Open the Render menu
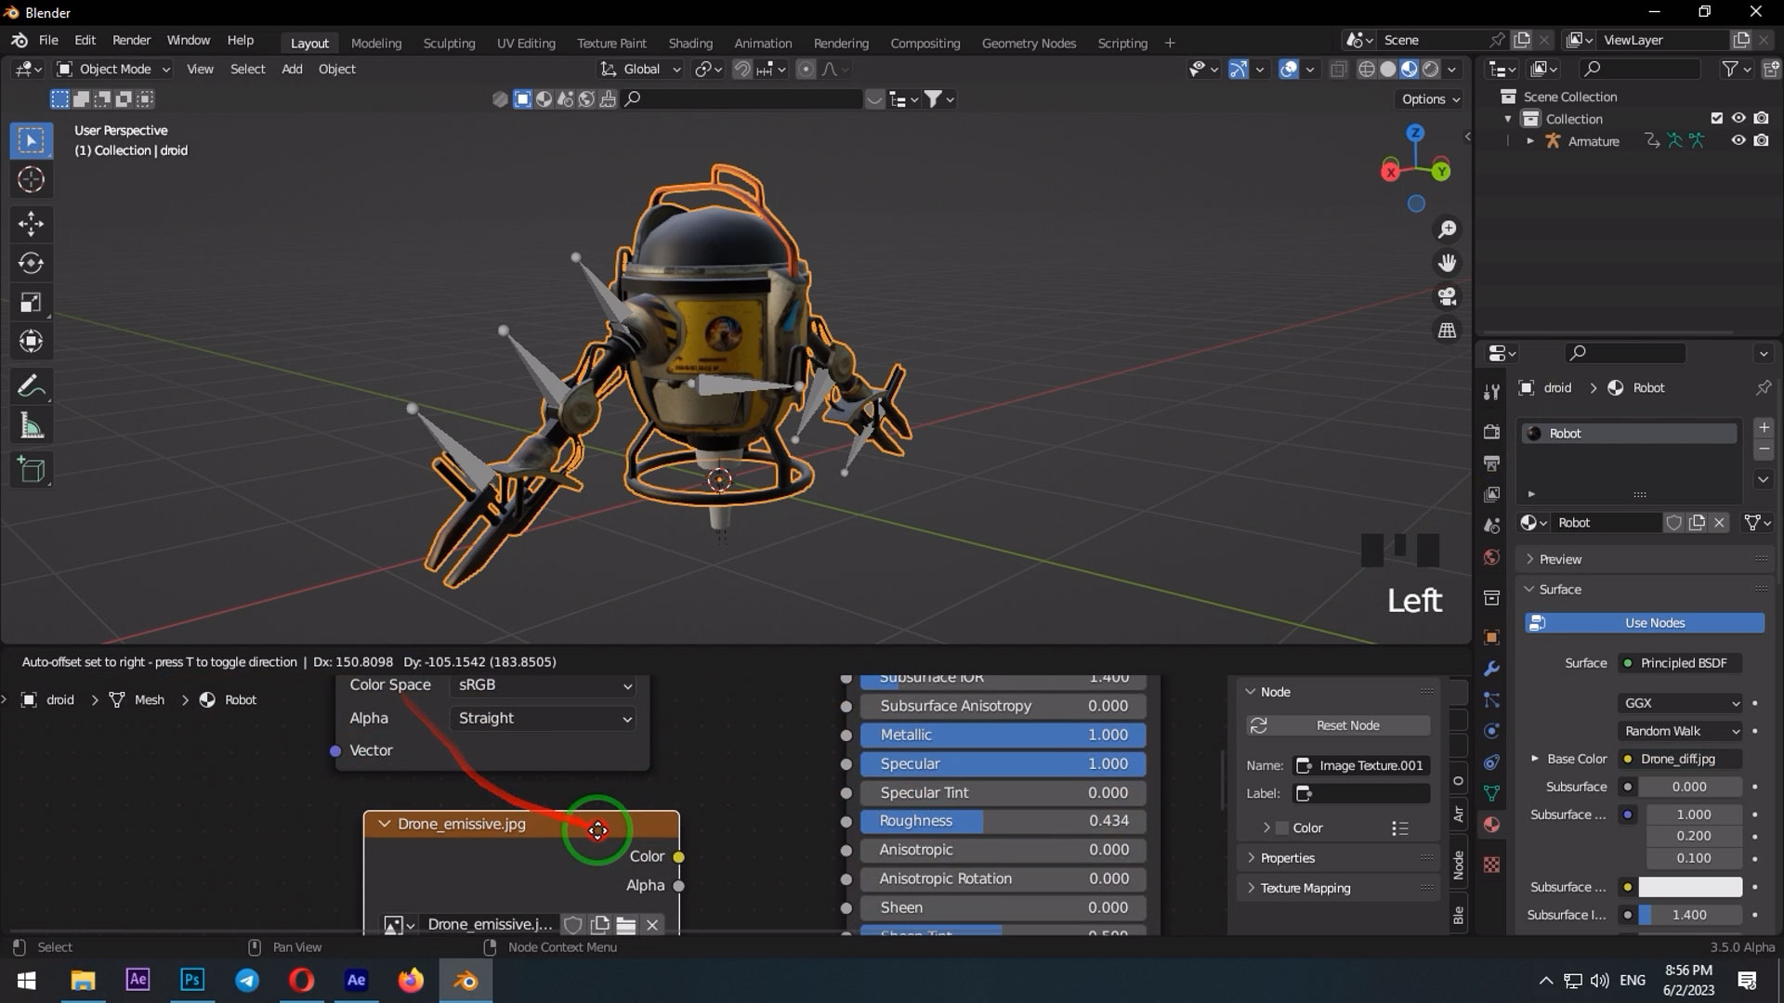Screen dimensions: 1784x1003 click(x=131, y=41)
